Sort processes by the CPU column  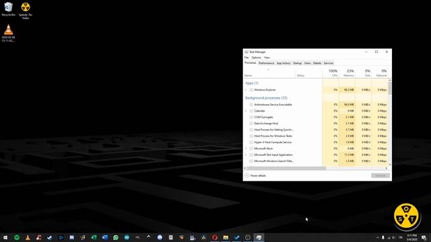331,73
